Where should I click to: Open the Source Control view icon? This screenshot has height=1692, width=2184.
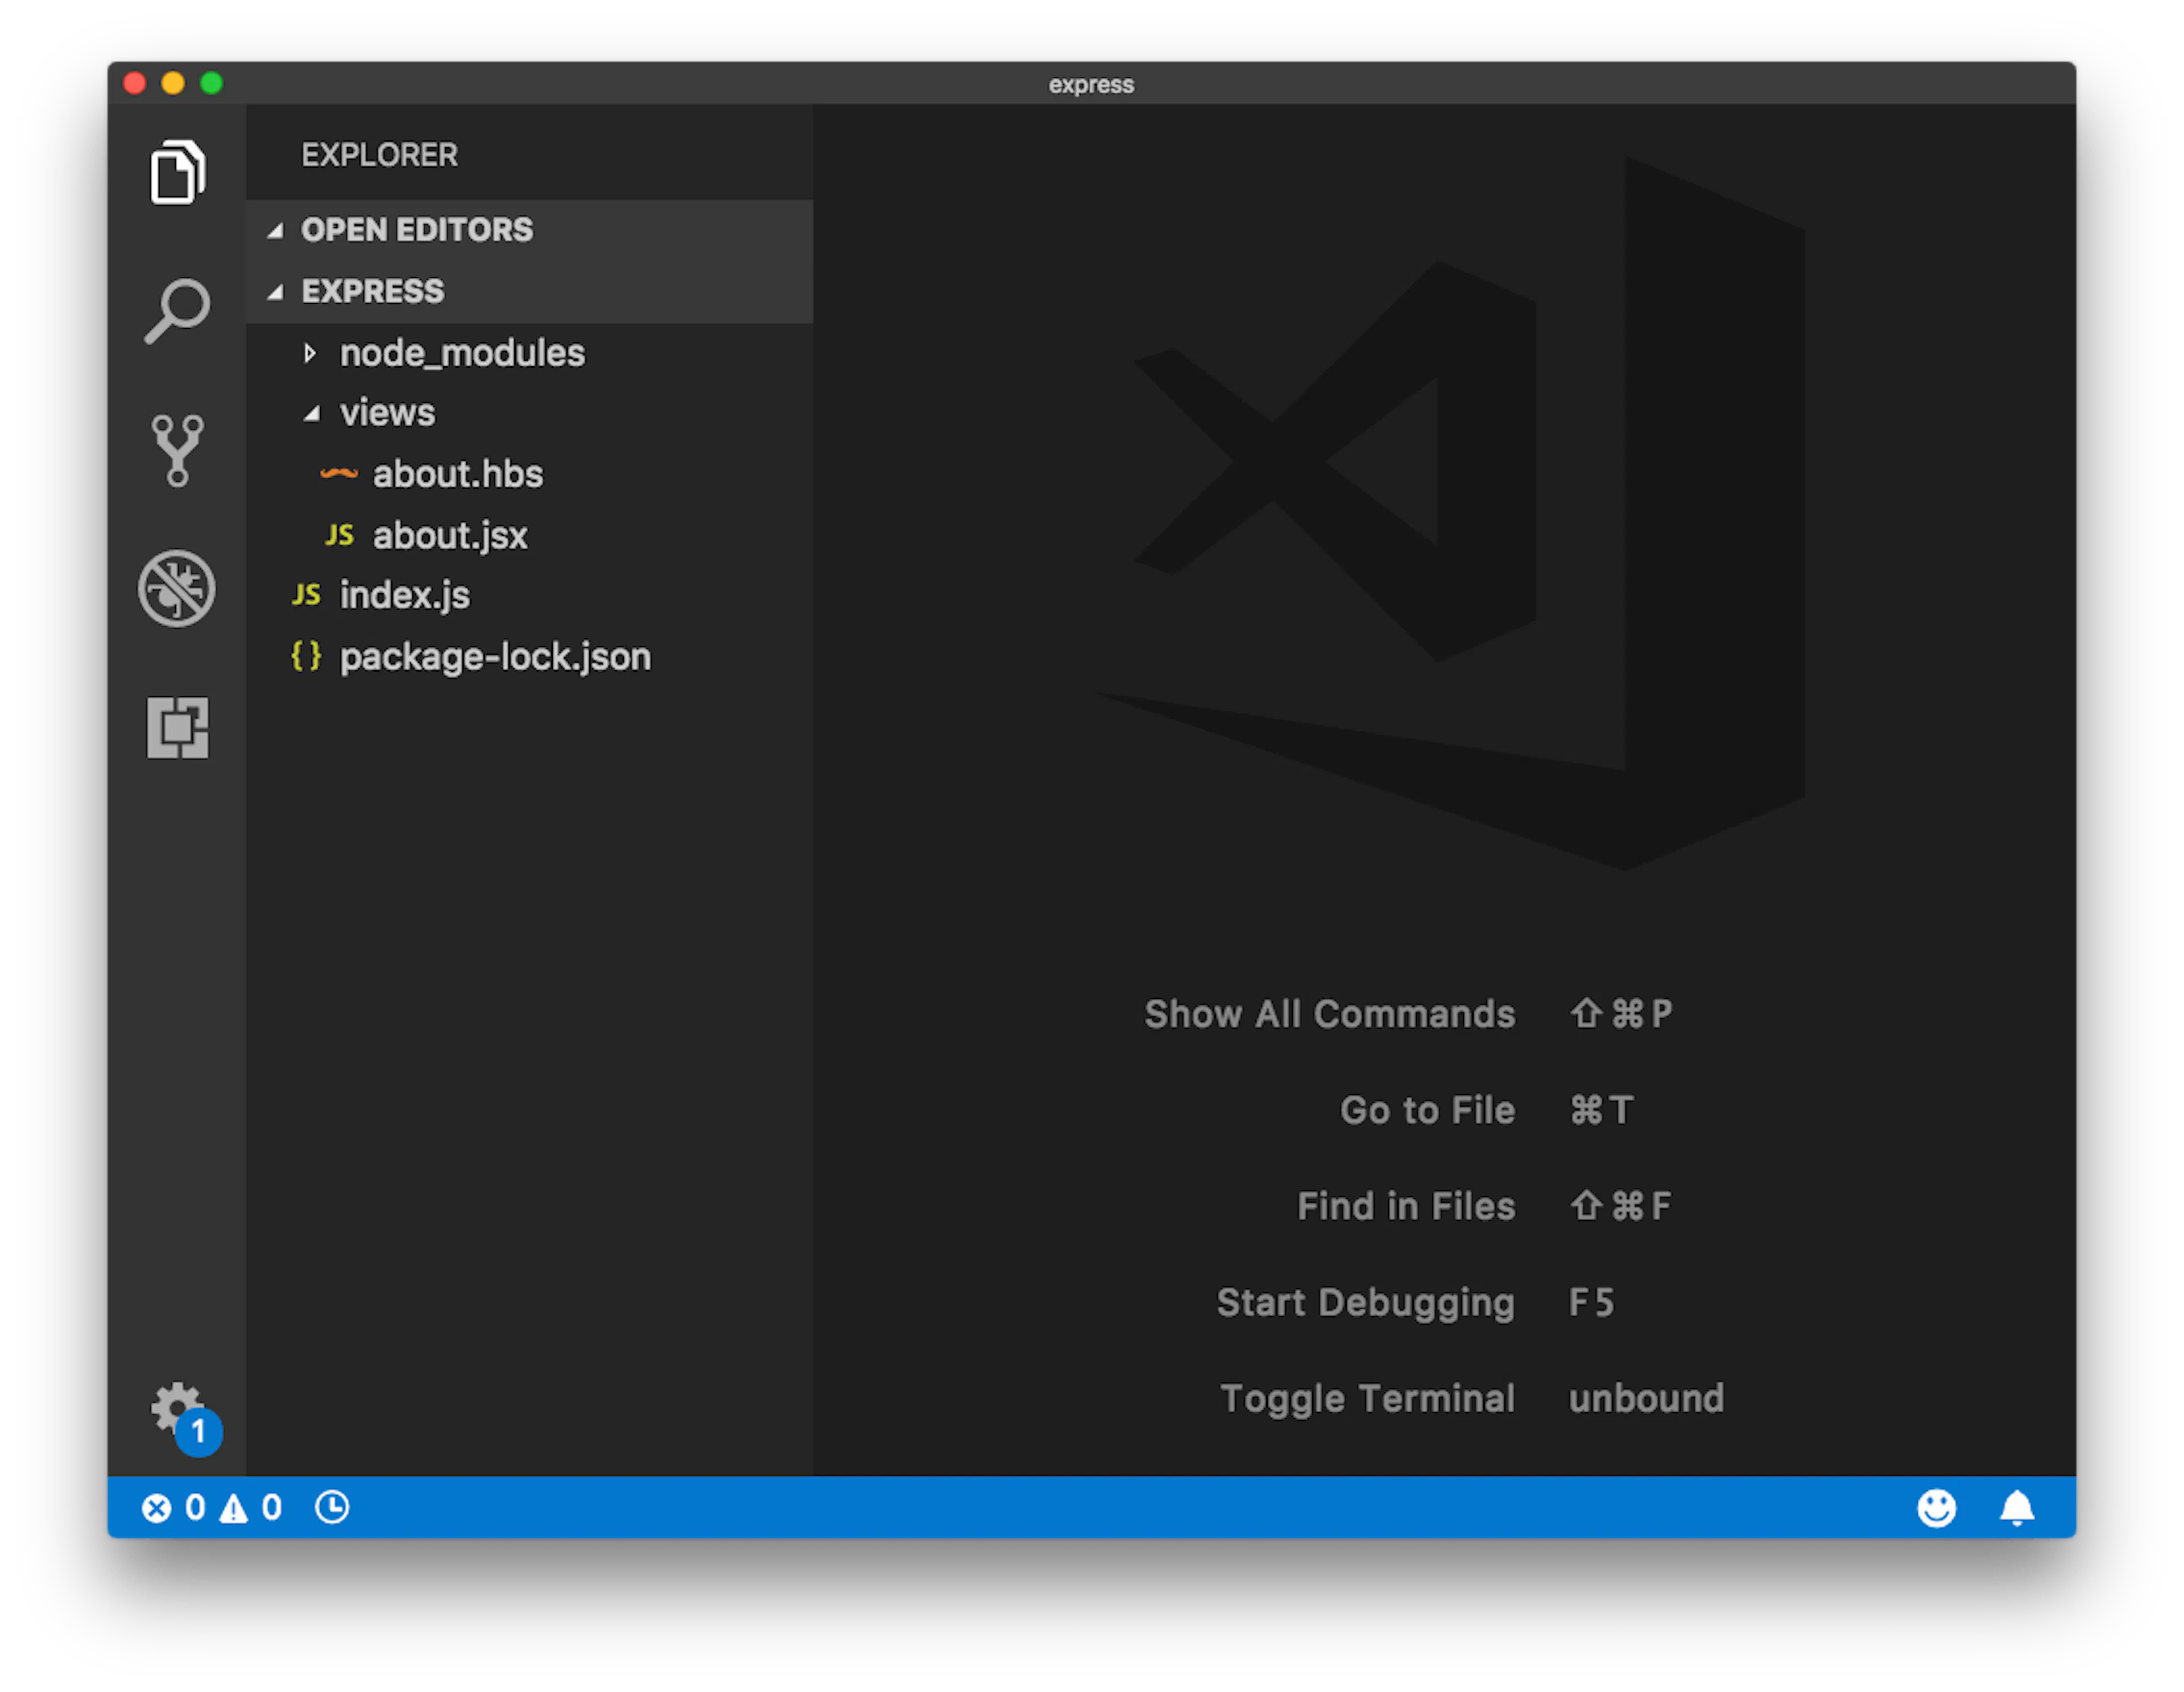coord(177,450)
